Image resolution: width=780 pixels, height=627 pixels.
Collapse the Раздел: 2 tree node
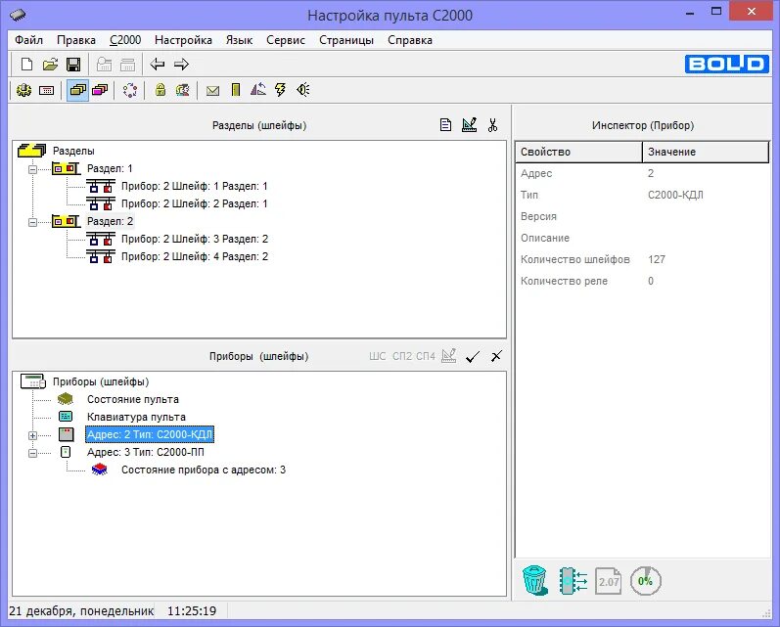(x=33, y=222)
